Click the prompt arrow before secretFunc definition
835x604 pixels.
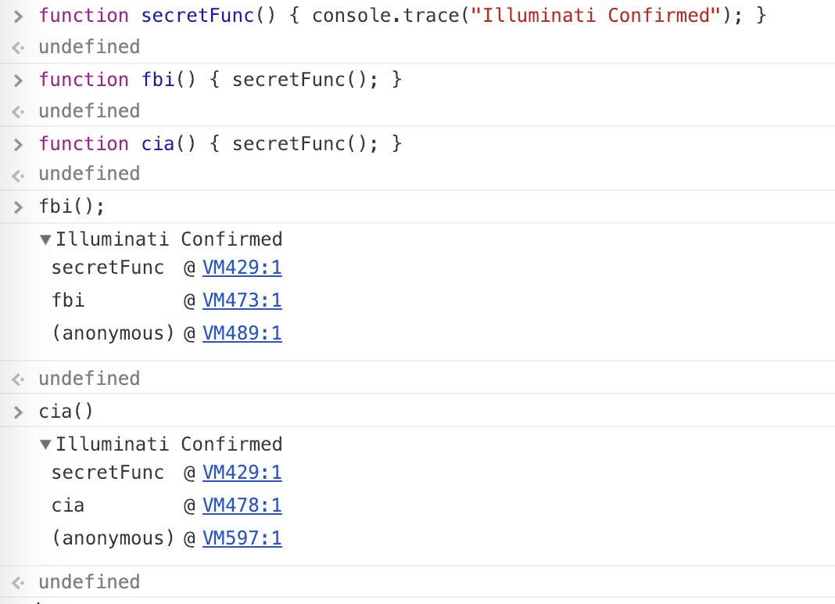tap(20, 16)
